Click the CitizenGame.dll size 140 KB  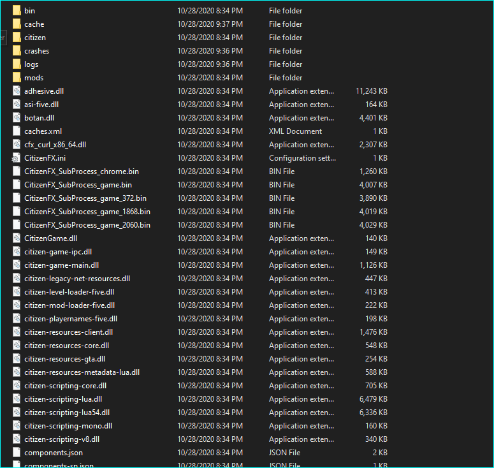click(x=376, y=238)
